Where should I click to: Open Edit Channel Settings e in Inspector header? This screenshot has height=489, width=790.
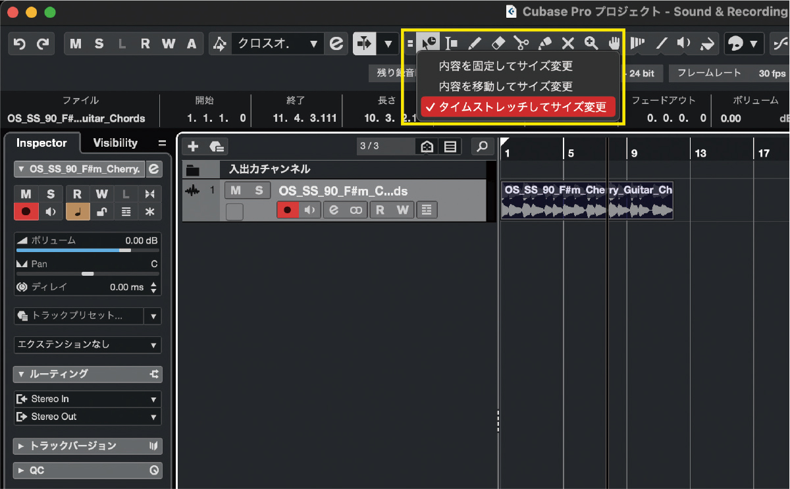(154, 169)
